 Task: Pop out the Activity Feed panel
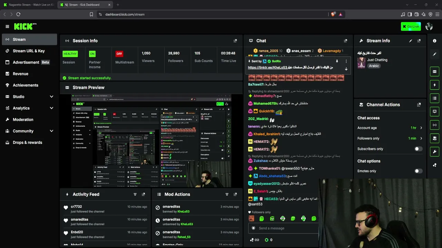pos(143,194)
